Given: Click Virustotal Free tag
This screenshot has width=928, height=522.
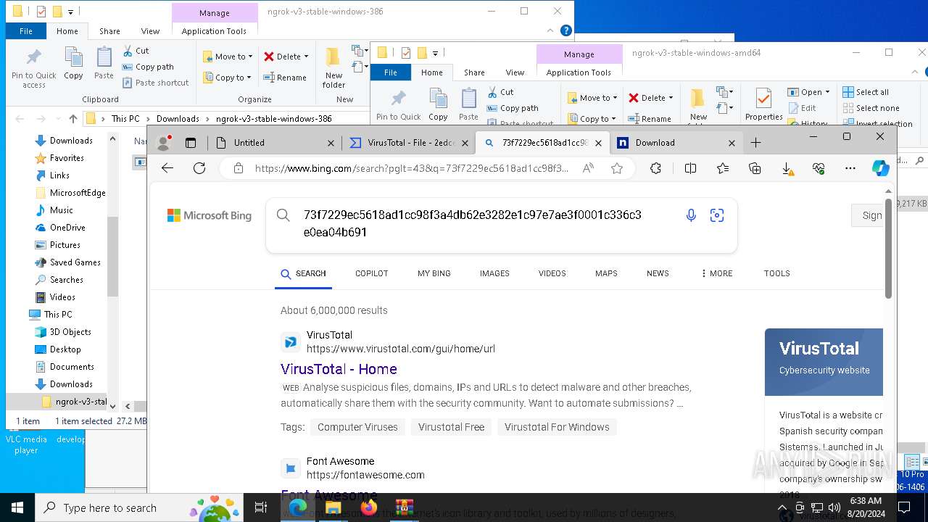Looking at the screenshot, I should point(451,427).
